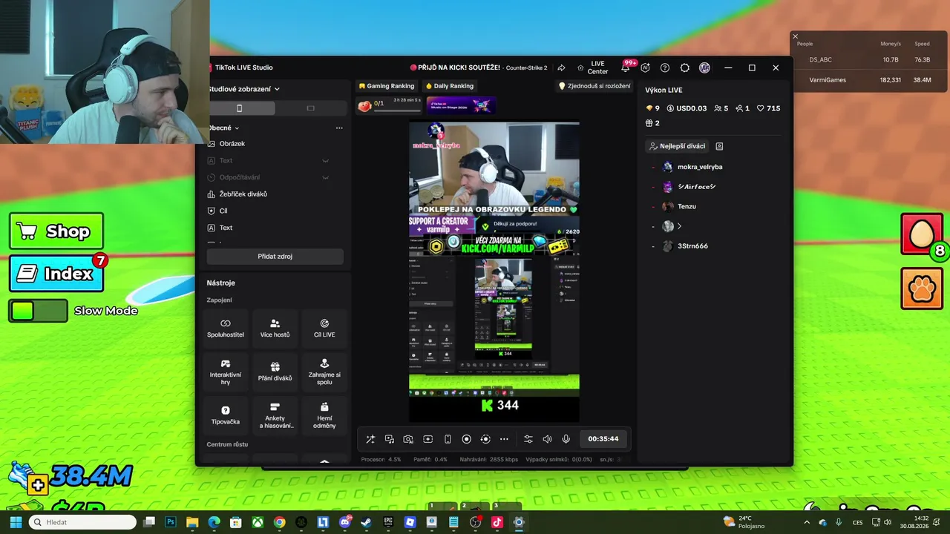Image resolution: width=950 pixels, height=534 pixels.
Task: Open the game Shop button
Action: coord(56,231)
